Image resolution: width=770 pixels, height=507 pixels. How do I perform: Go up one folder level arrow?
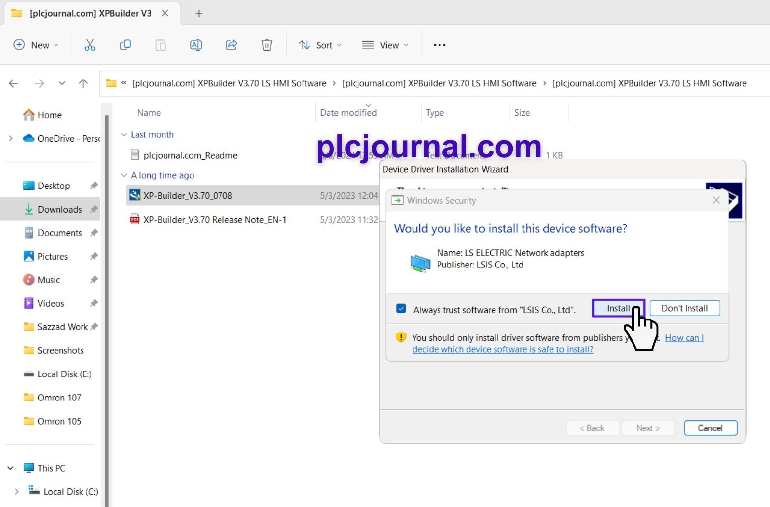[x=83, y=83]
